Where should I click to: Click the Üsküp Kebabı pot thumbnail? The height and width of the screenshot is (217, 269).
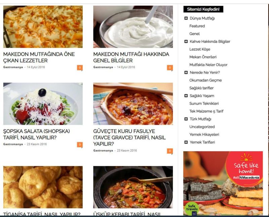pyautogui.click(x=133, y=187)
